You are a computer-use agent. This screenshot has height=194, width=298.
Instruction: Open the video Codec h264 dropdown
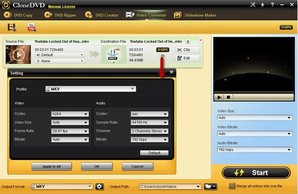[x=70, y=114]
